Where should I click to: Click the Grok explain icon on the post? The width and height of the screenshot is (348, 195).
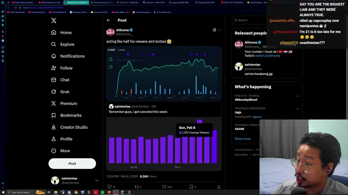coord(214,30)
